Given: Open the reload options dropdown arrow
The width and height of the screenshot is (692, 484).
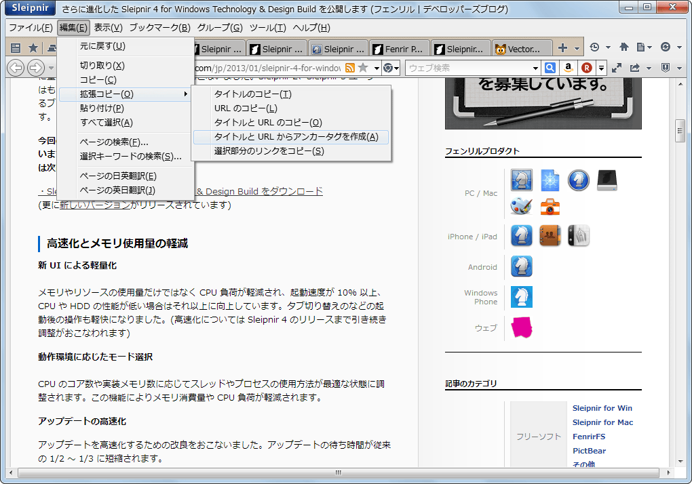Looking at the screenshot, I should click(679, 47).
